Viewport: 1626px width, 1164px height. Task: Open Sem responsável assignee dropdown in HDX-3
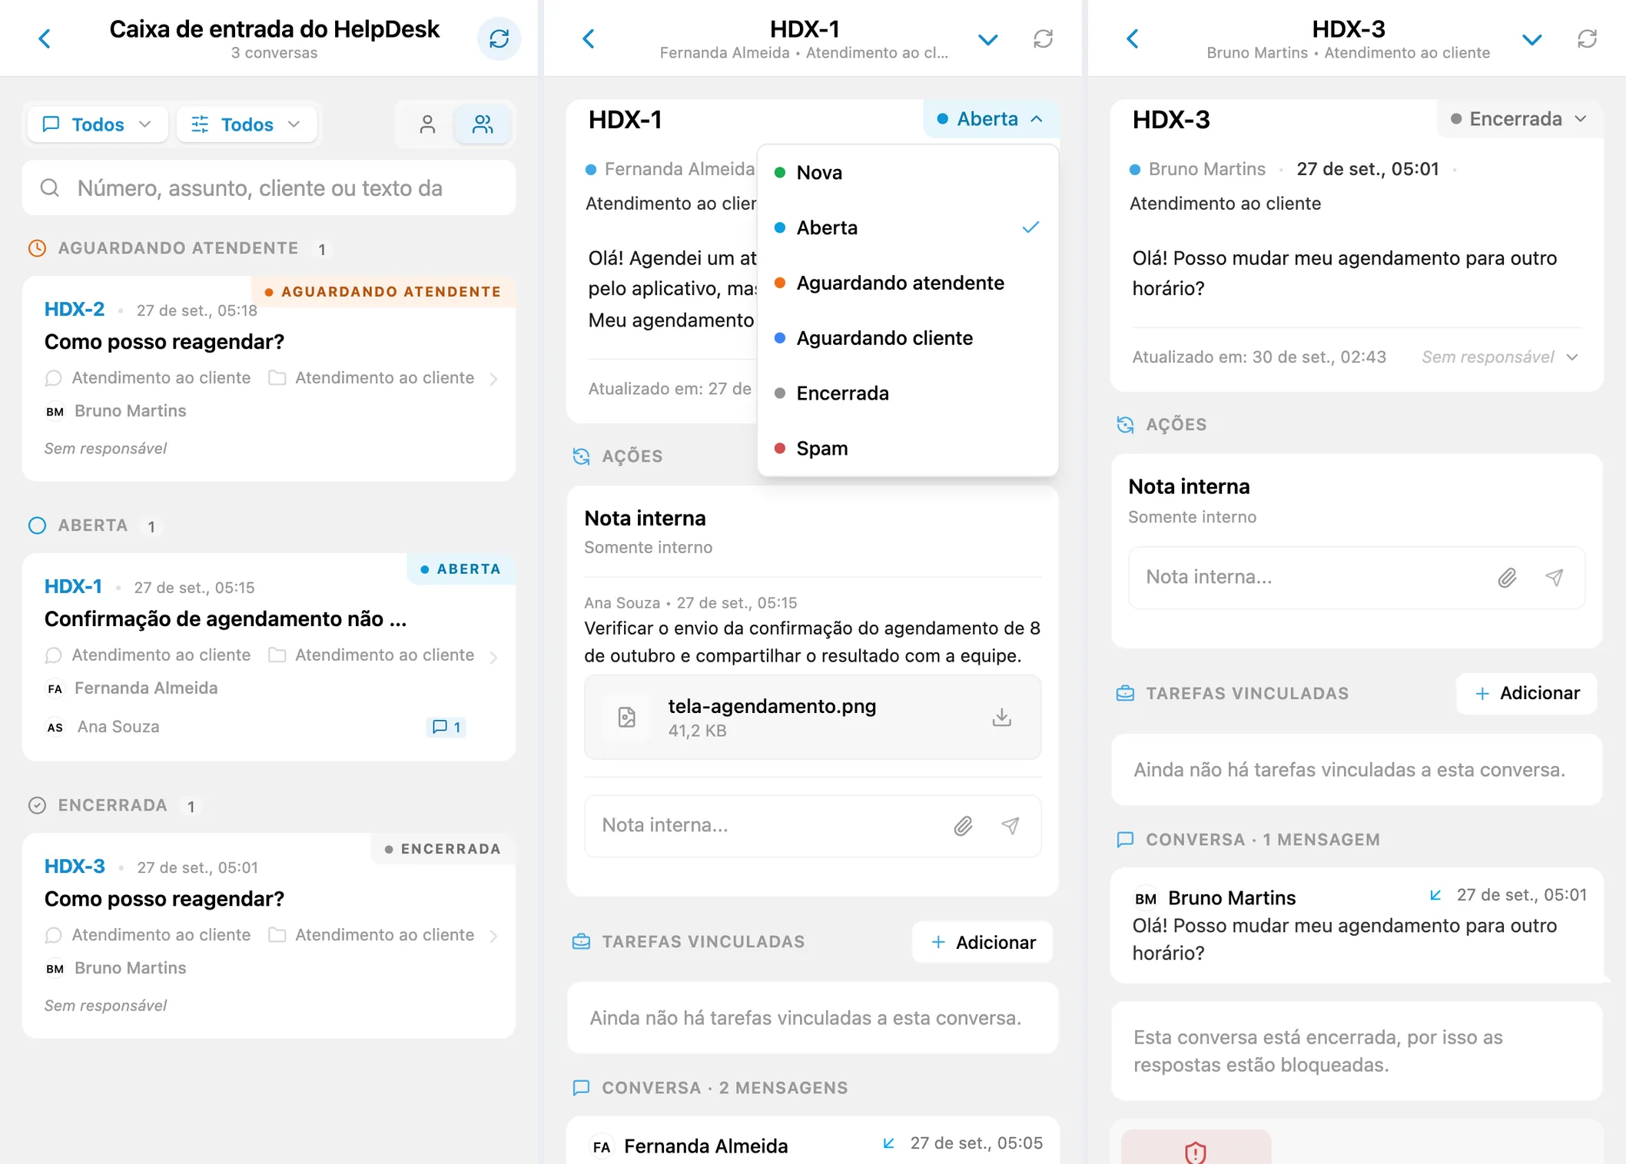click(x=1499, y=356)
